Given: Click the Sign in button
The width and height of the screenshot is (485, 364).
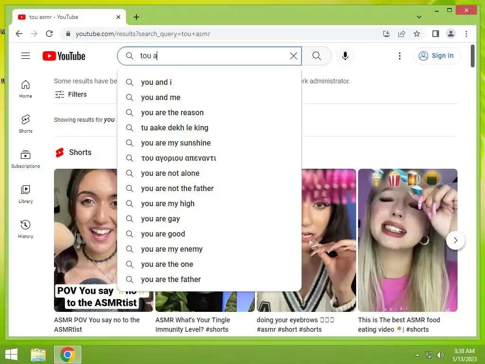Looking at the screenshot, I should click(x=436, y=56).
